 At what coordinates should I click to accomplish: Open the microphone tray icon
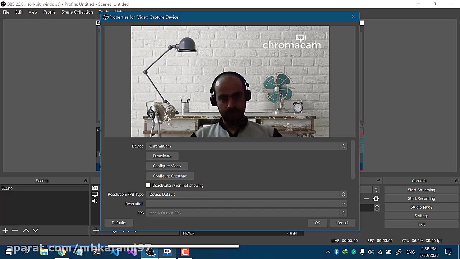pyautogui.click(x=362, y=252)
